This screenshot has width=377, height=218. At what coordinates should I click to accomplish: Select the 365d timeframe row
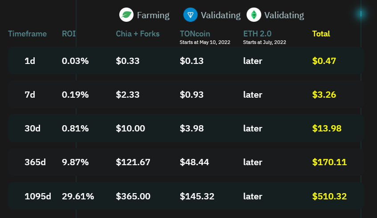pyautogui.click(x=35, y=162)
